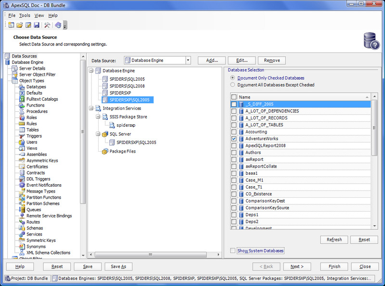Open the Help menu
This screenshot has height=286, width=385.
click(x=53, y=15)
